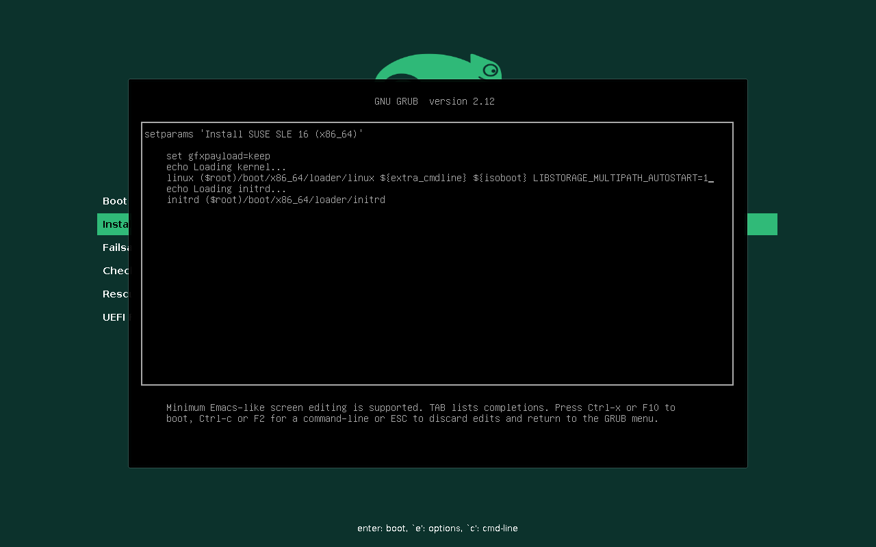The image size is (876, 547).
Task: Click the green highlight bar right of dialog
Action: (x=762, y=224)
